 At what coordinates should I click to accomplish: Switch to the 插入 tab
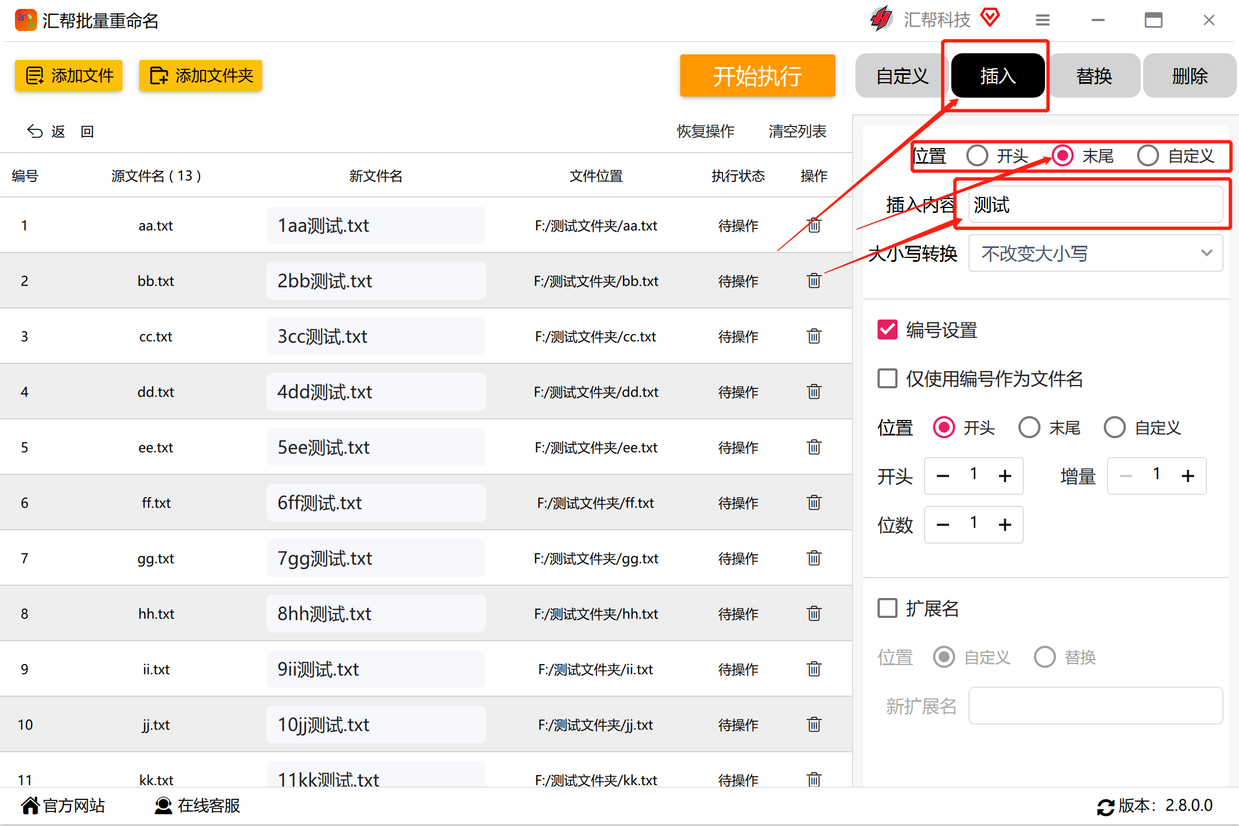click(x=998, y=75)
